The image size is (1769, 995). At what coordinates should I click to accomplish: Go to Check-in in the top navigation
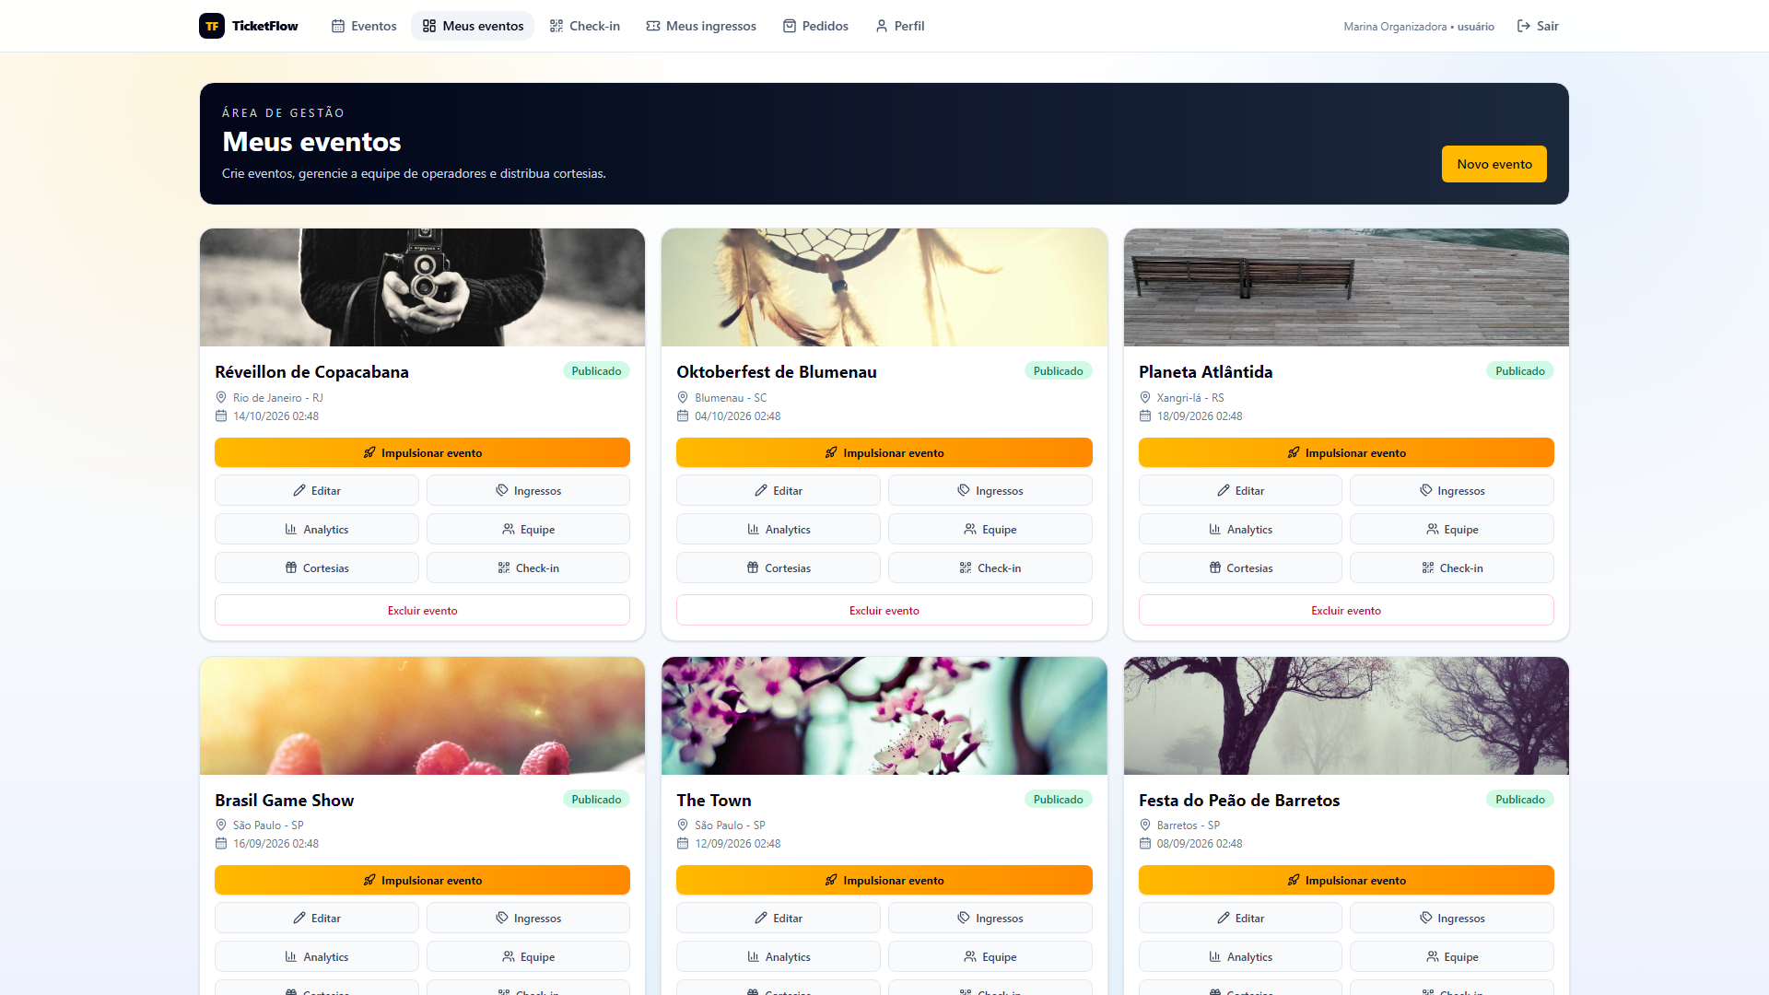coord(585,26)
